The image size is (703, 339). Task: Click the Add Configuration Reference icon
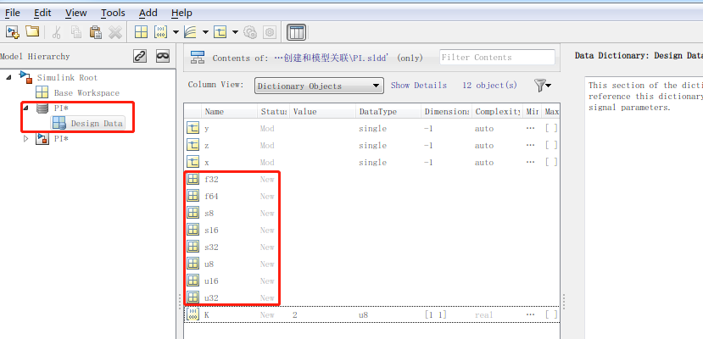click(270, 32)
